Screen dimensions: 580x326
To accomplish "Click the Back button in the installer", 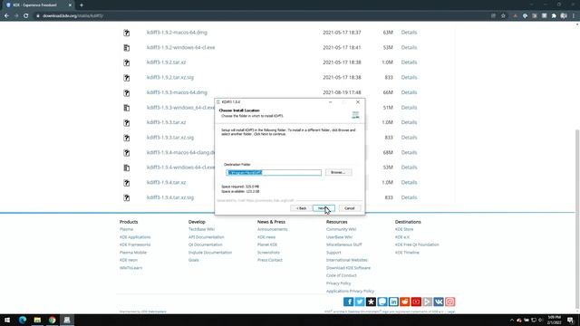I will pos(301,208).
